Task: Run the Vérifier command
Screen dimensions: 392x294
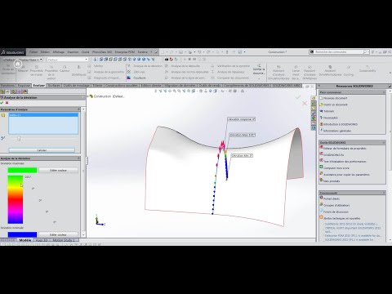Action: 96,66
